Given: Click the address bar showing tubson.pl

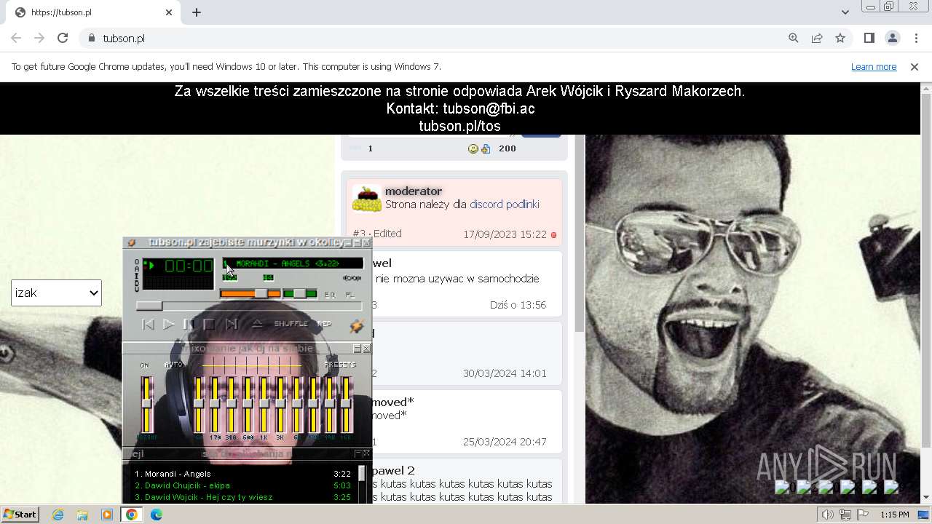Looking at the screenshot, I should [x=430, y=38].
